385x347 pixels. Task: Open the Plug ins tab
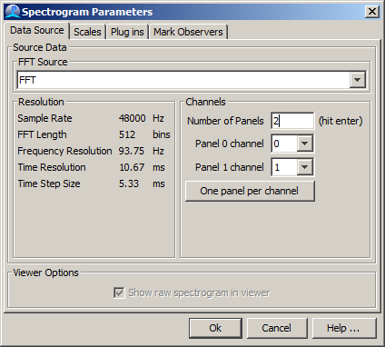127,32
